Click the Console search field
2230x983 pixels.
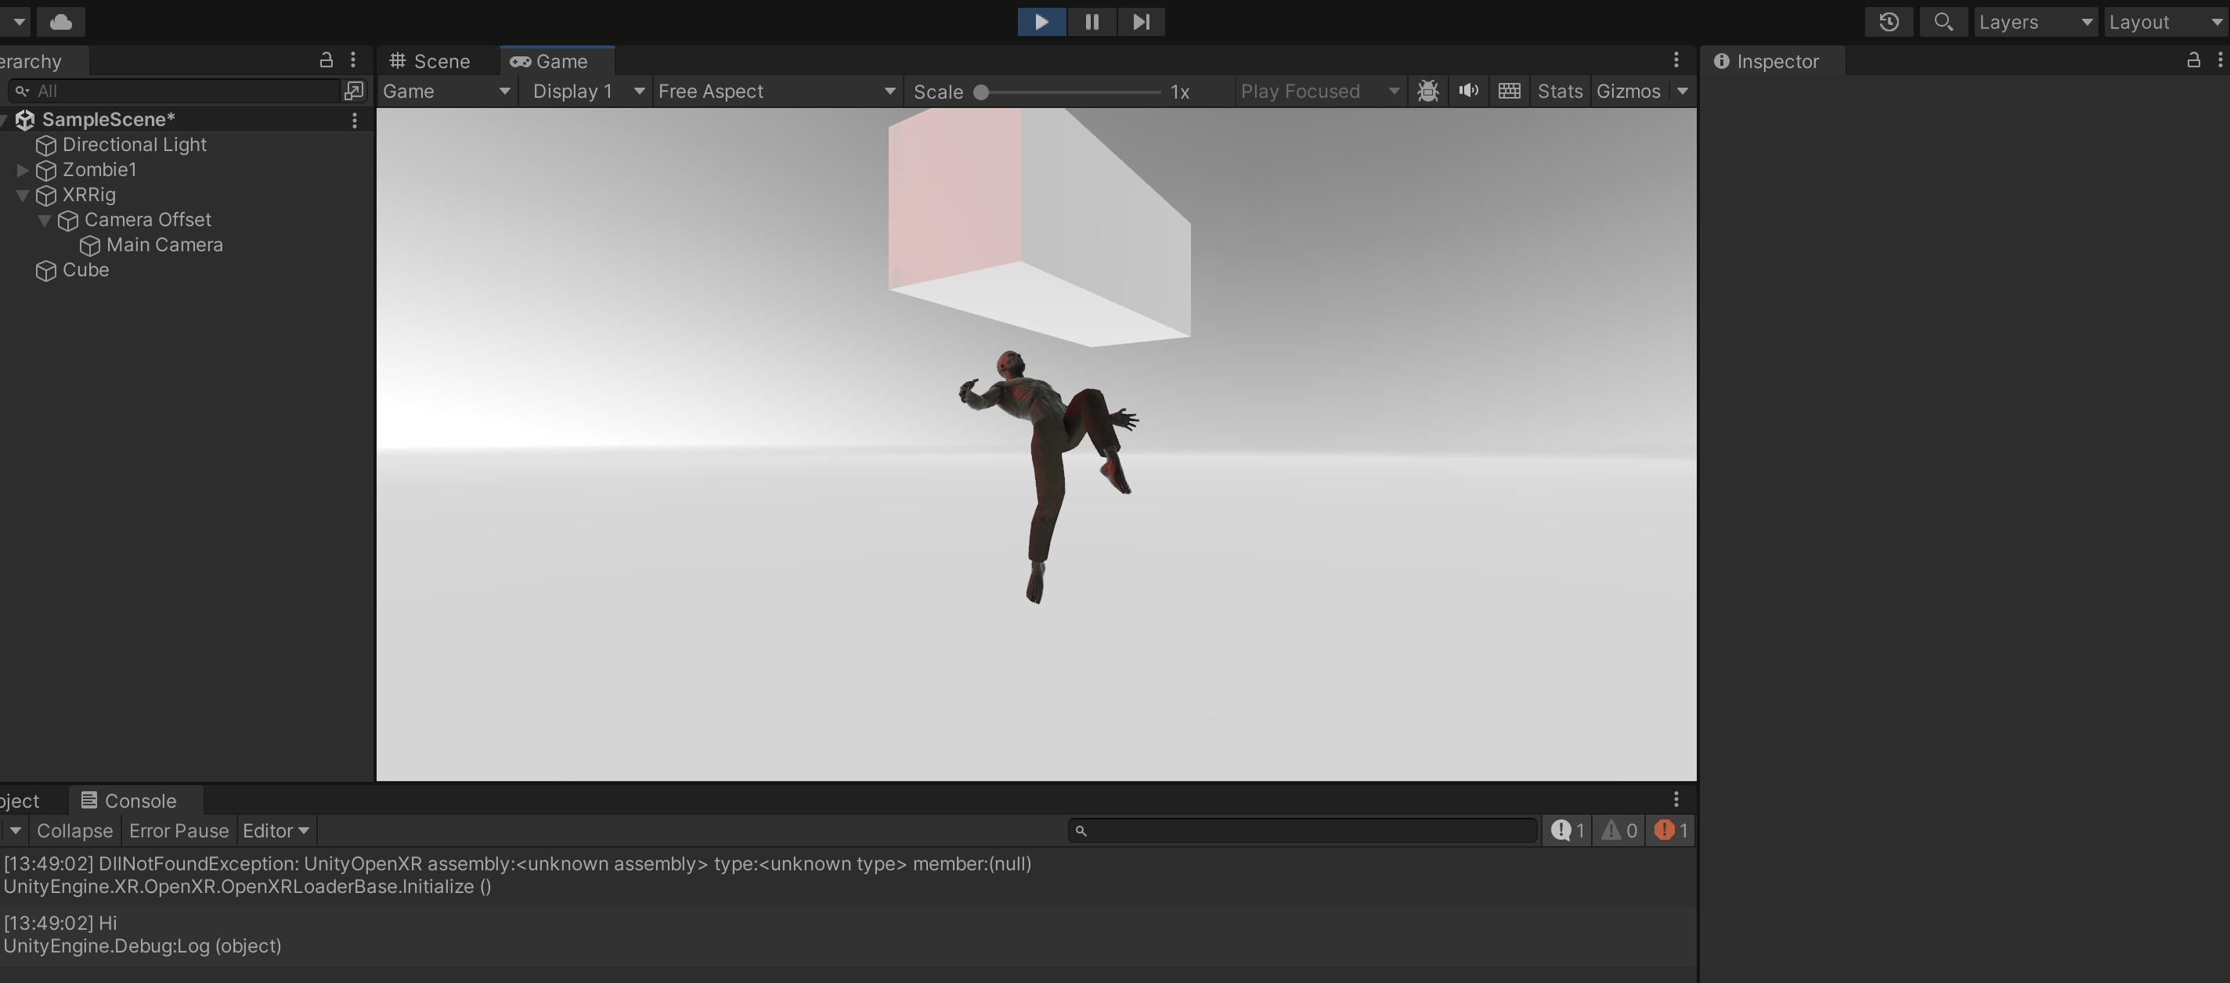[1303, 830]
